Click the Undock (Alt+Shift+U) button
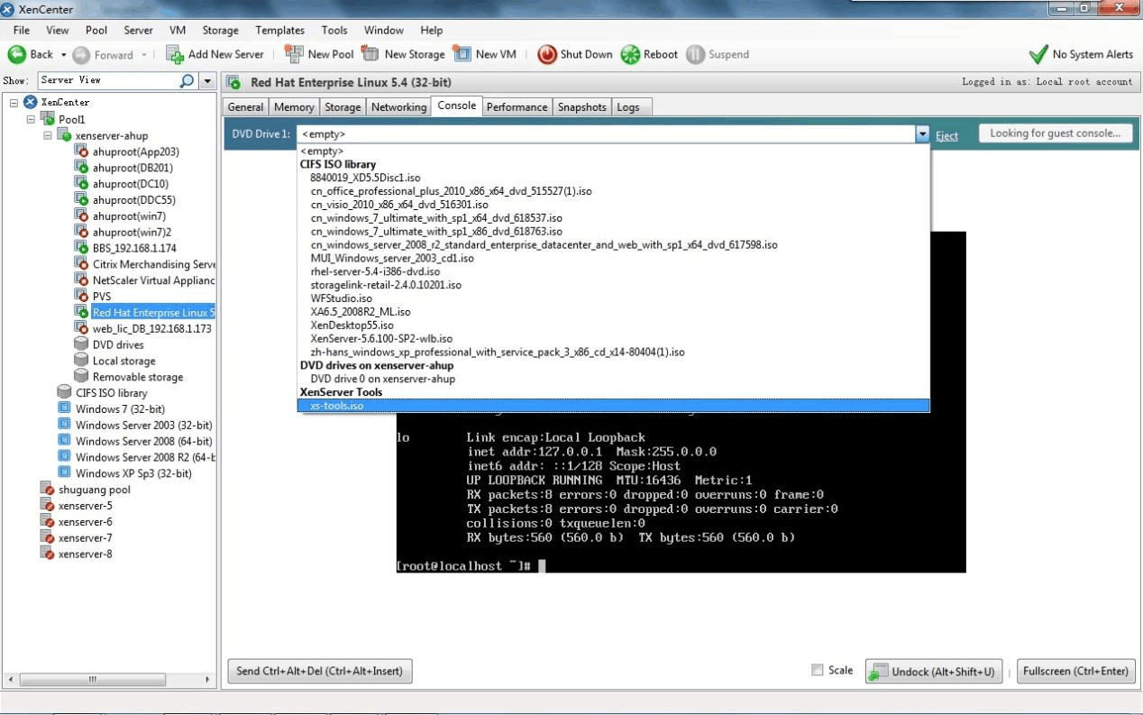The width and height of the screenshot is (1143, 715). coord(934,671)
